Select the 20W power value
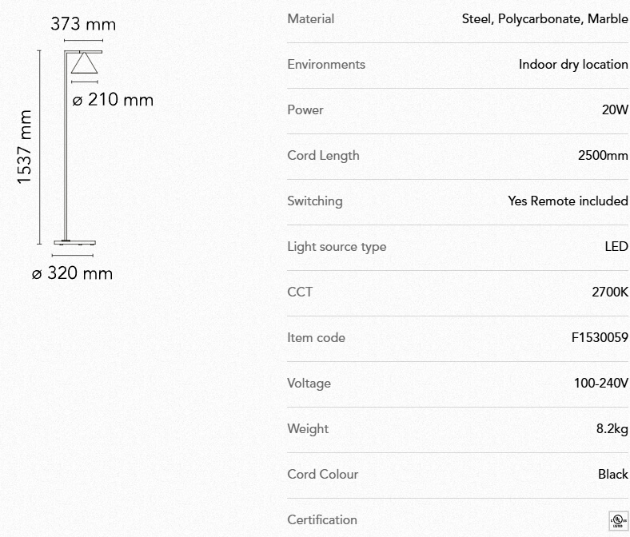Screen dimensions: 630x537 point(615,109)
